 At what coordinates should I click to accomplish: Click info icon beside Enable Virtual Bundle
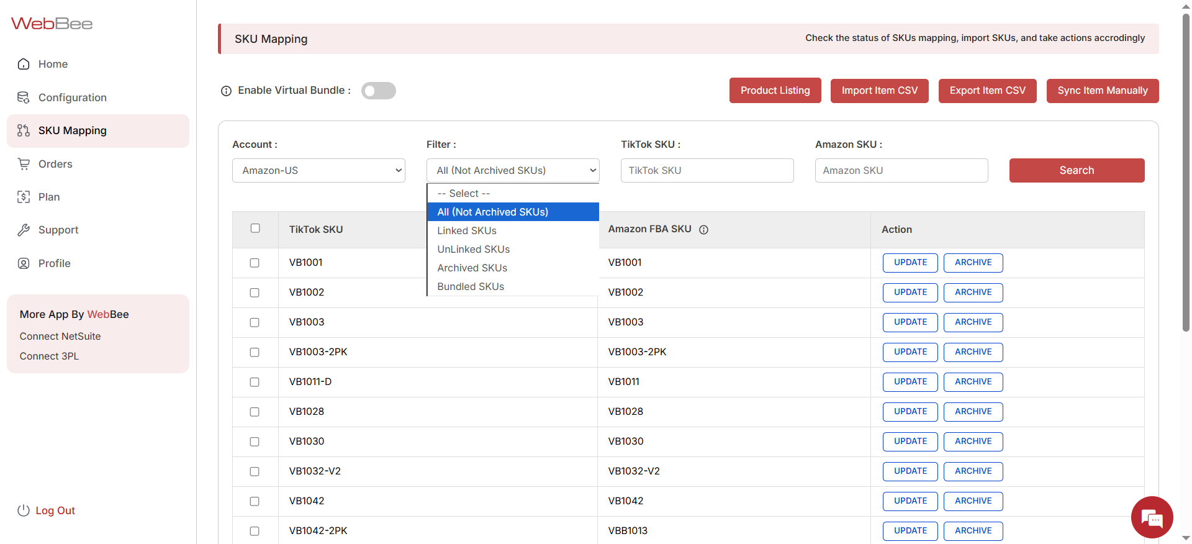pos(226,91)
